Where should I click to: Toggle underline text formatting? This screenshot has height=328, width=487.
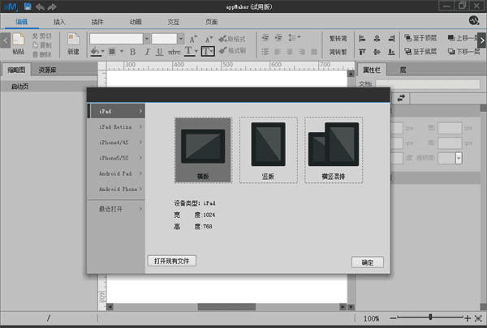pyautogui.click(x=160, y=52)
